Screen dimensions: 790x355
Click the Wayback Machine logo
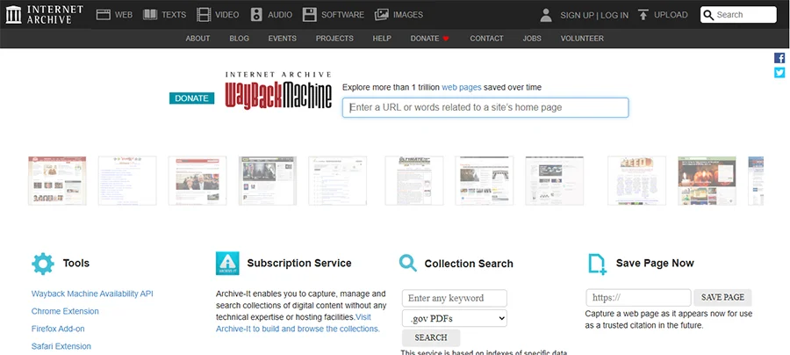tap(278, 91)
